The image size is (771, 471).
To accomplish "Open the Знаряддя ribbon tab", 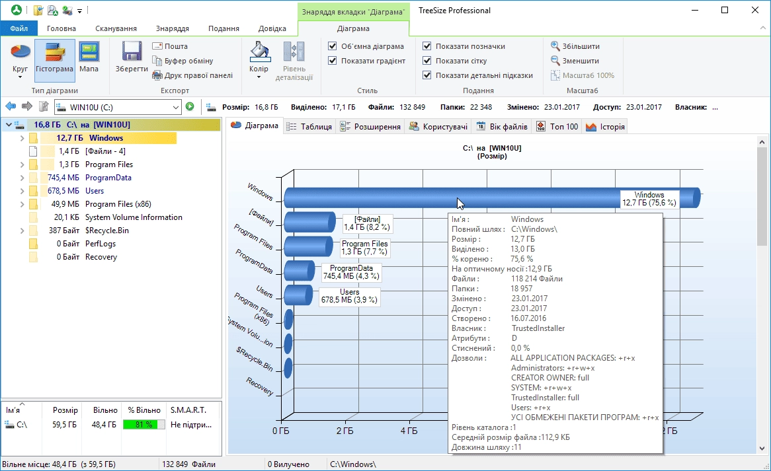I will pyautogui.click(x=173, y=28).
